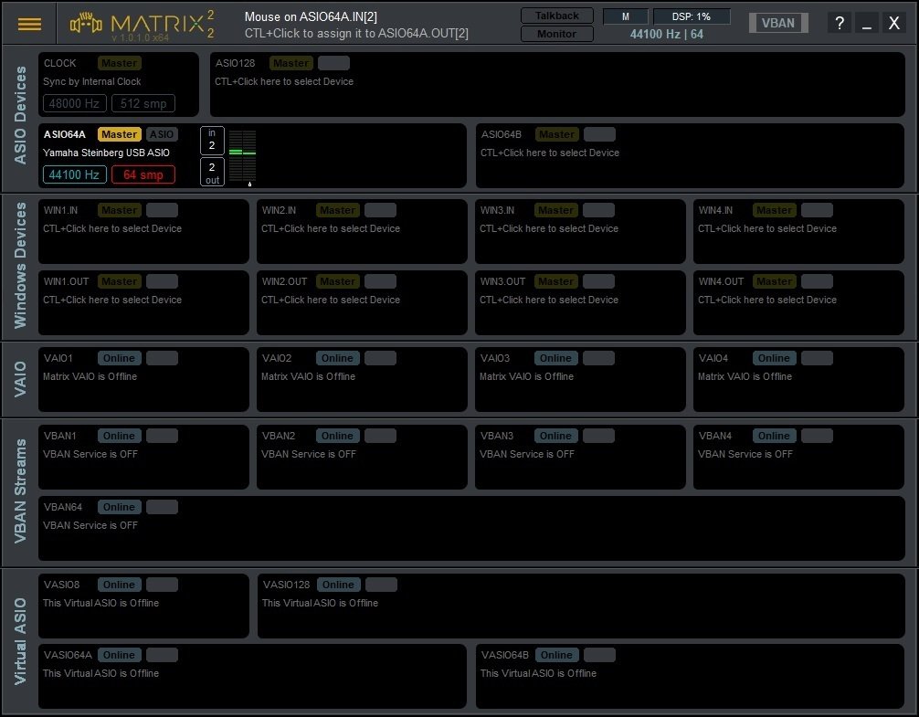Click the Windows Devices section label

click(20, 266)
